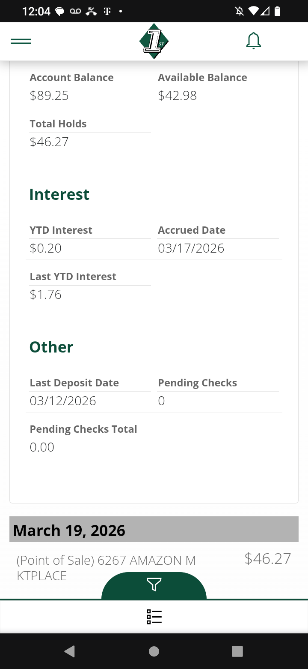Screen dimensions: 308x669
Task: Tap the Last YTD Interest $1.76 value
Action: coord(46,295)
